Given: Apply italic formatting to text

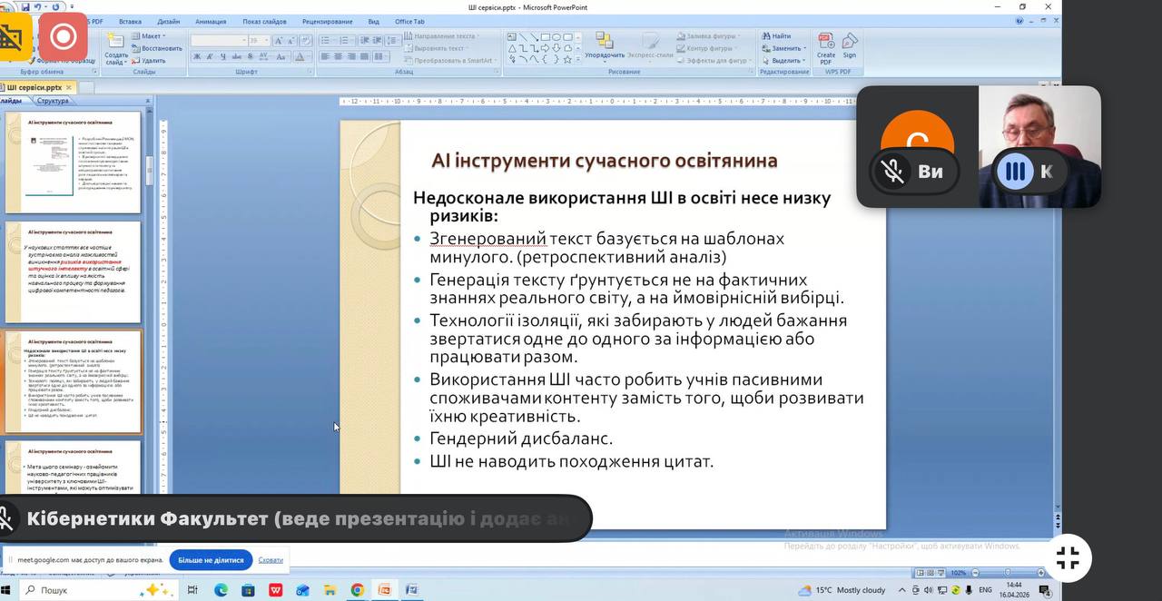Looking at the screenshot, I should pos(209,56).
